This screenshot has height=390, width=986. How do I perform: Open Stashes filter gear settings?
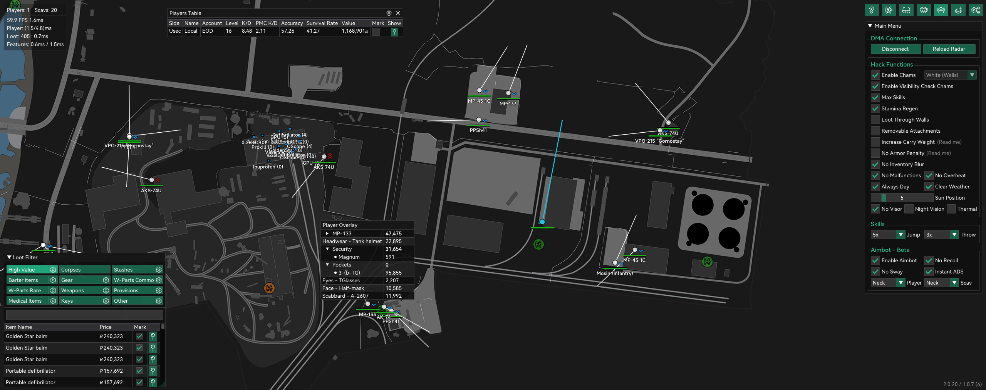[159, 270]
